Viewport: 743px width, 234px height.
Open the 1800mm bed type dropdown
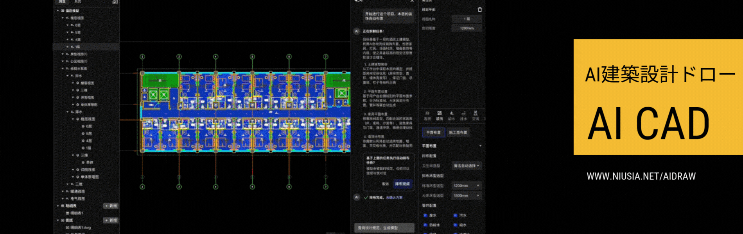coord(467,196)
